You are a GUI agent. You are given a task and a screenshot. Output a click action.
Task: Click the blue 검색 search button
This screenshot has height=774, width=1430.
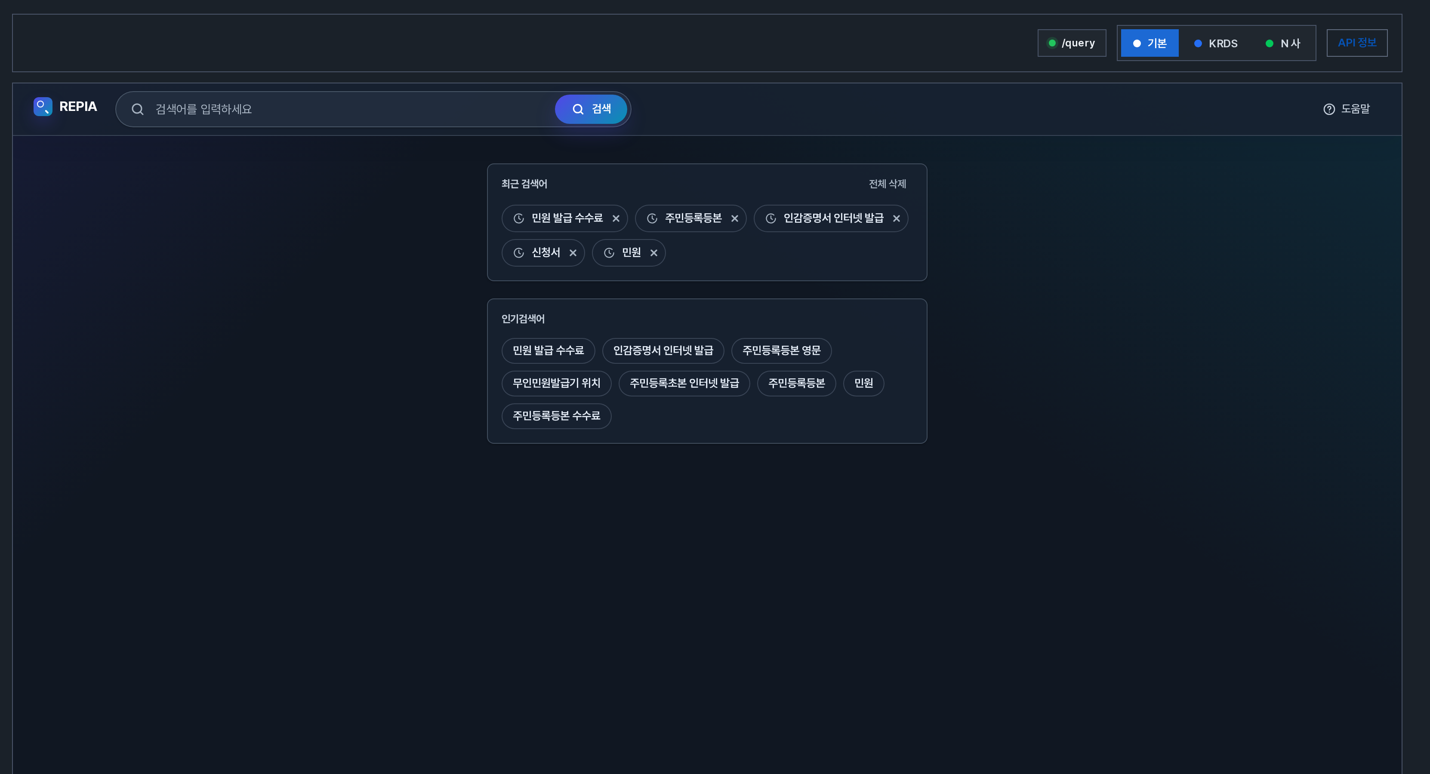(591, 109)
